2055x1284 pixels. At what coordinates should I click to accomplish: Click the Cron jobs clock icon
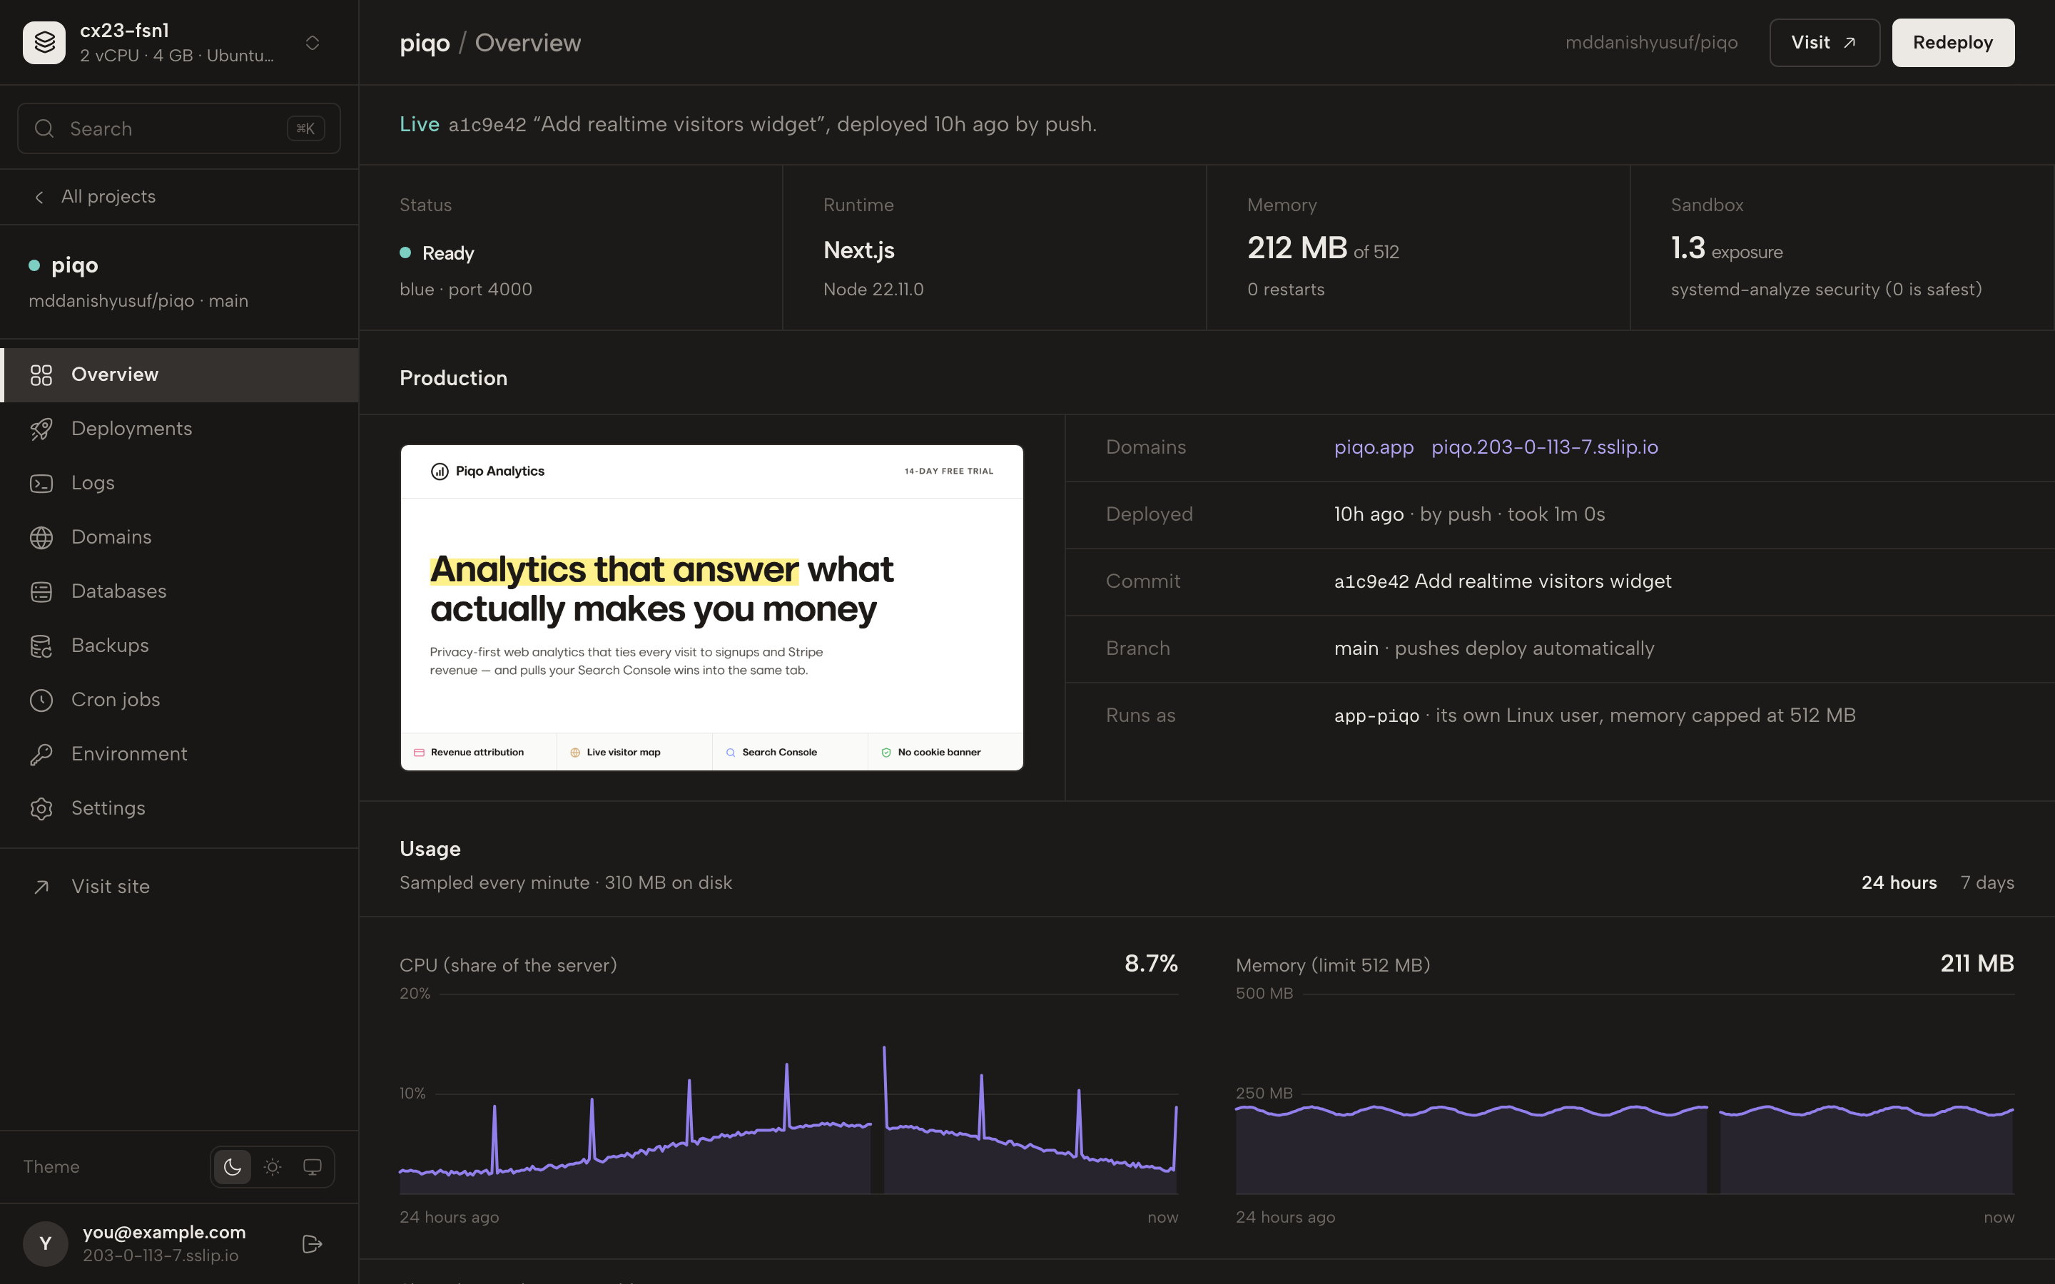click(x=41, y=700)
